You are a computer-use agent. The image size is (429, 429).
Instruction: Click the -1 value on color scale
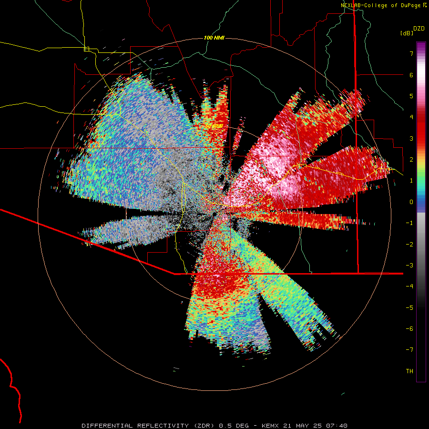[x=409, y=223]
